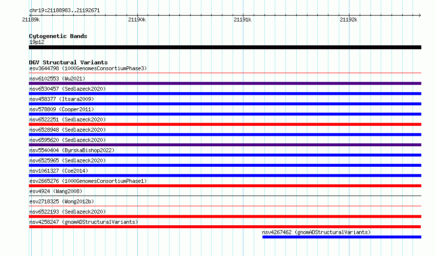Open nsv6522251 (Sedlazeck2020) label
The width and height of the screenshot is (435, 256).
(x=67, y=119)
